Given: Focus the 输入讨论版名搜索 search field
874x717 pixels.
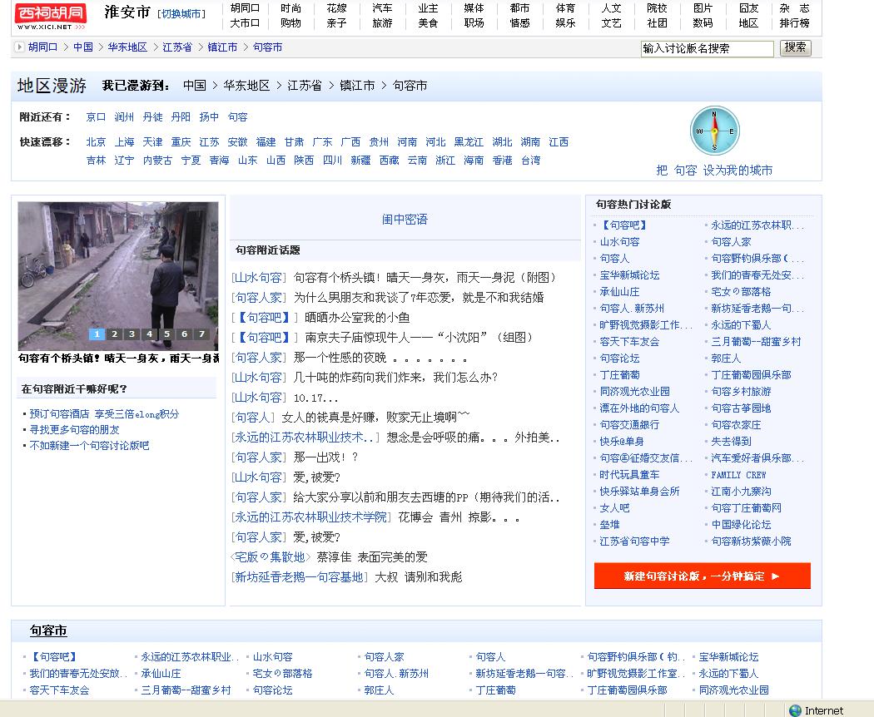Looking at the screenshot, I should [707, 48].
